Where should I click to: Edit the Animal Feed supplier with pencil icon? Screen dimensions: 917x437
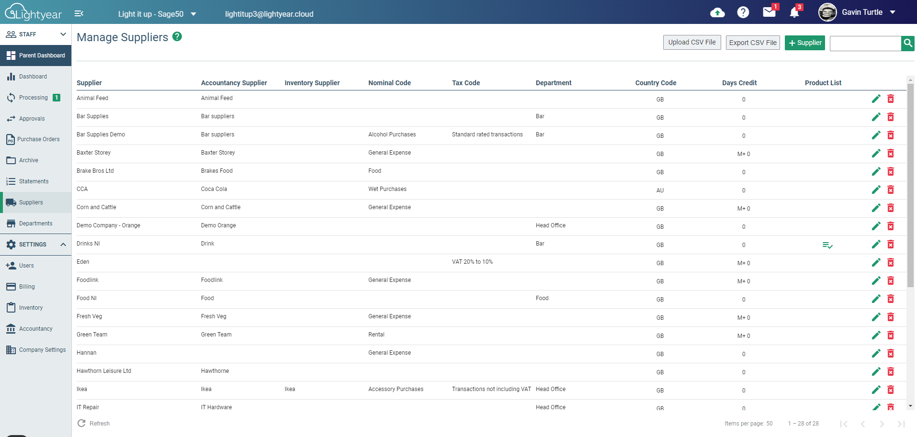coord(876,99)
